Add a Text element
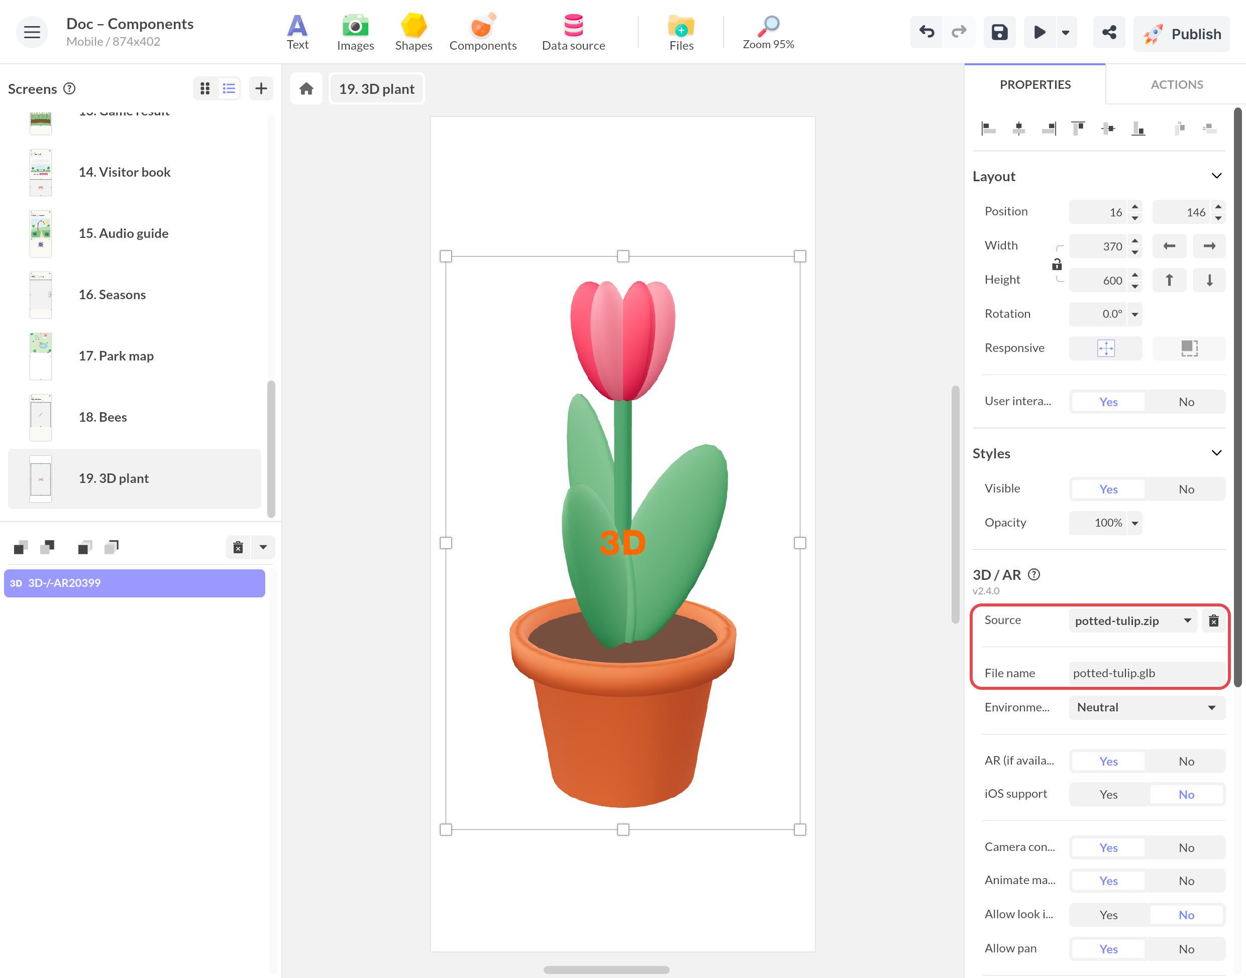This screenshot has width=1246, height=978. tap(297, 33)
